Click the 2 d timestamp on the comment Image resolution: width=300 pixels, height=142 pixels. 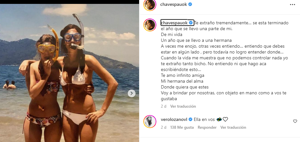(163, 127)
